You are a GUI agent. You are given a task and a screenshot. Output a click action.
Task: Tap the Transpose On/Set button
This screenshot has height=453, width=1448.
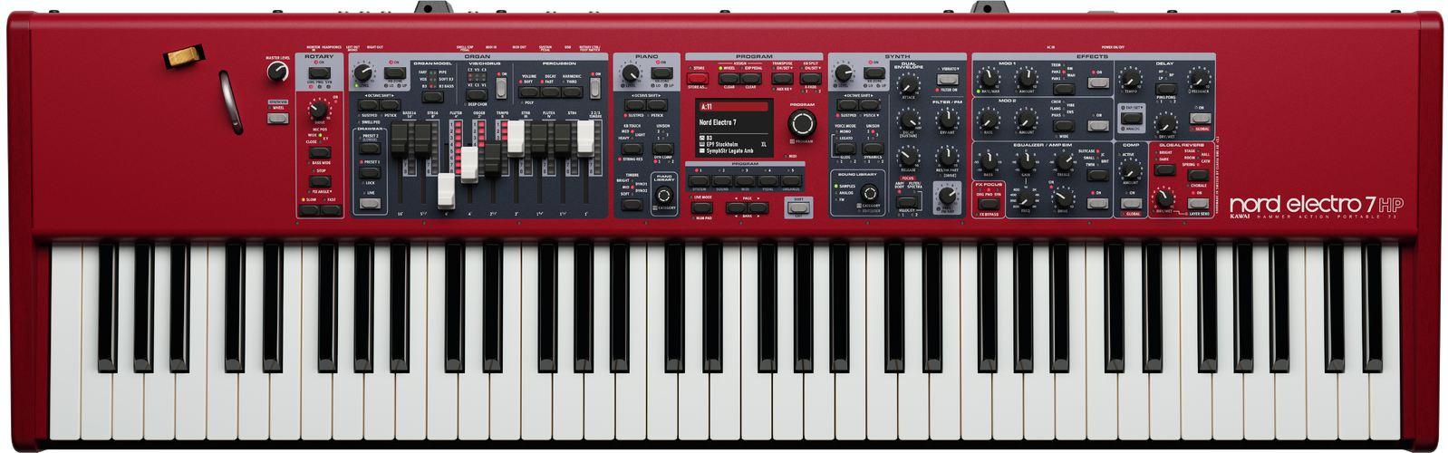coord(783,78)
